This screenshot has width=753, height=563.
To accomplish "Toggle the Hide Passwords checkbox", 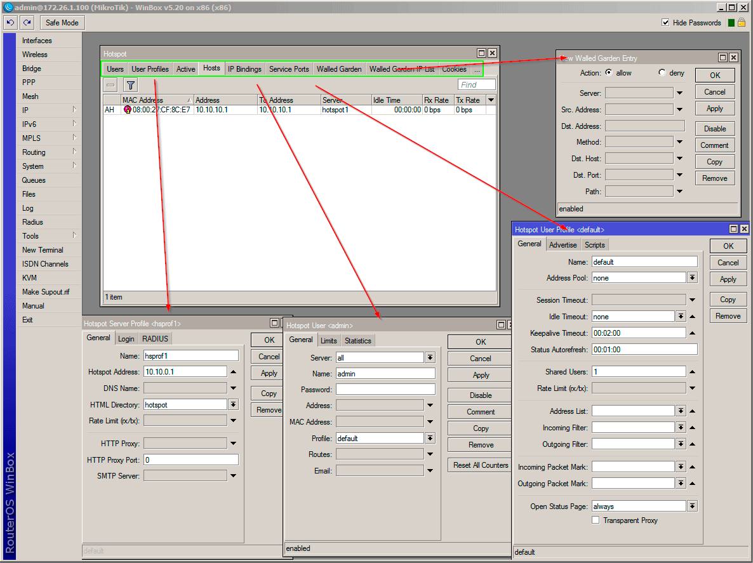I will [665, 23].
